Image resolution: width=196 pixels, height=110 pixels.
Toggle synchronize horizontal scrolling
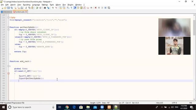click(x=64, y=8)
